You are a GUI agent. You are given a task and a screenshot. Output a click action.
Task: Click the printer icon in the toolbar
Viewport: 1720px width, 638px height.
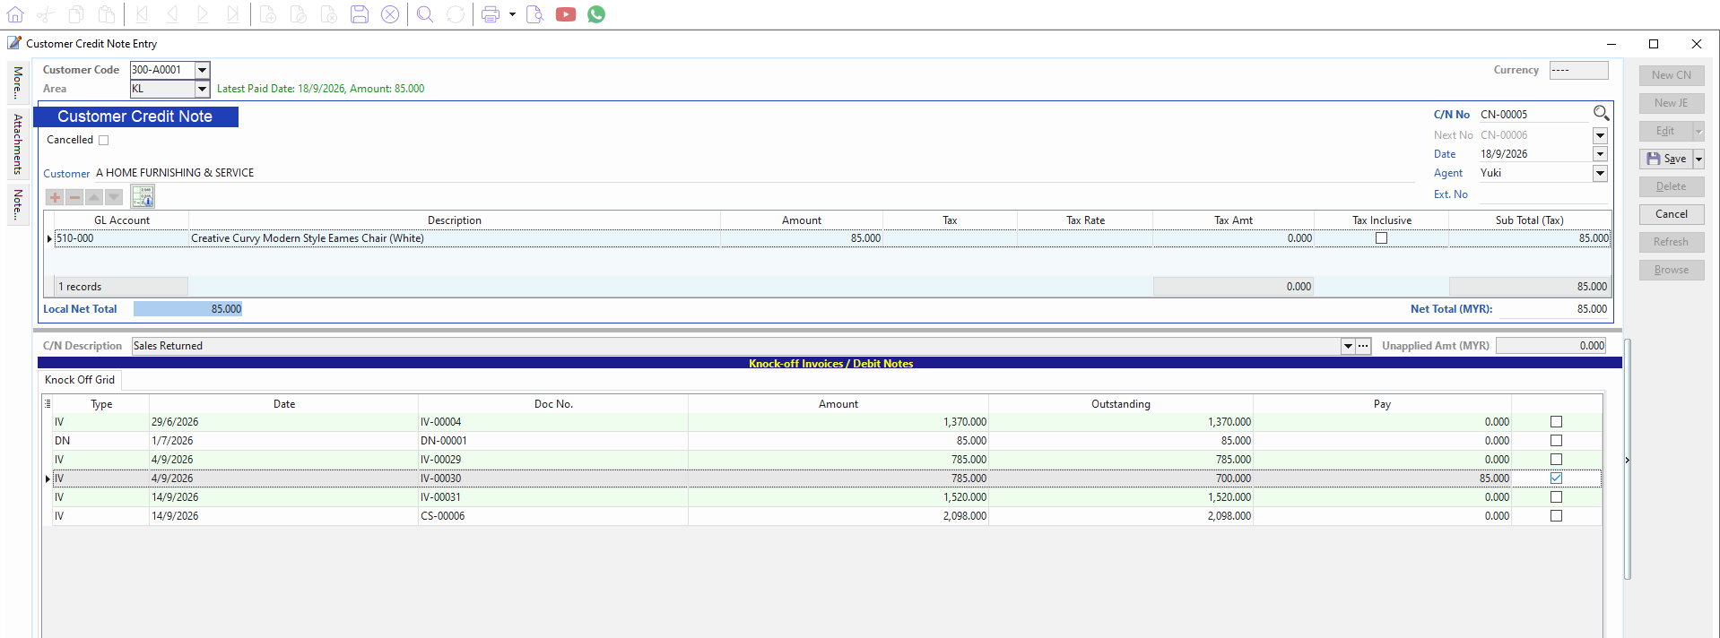pos(490,14)
